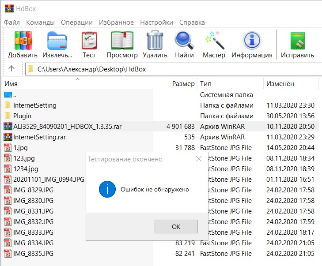Click the size value 535
The width and height of the screenshot is (322, 266).
coord(189,137)
